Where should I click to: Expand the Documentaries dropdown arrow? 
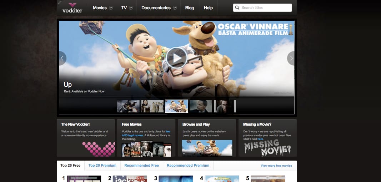pyautogui.click(x=175, y=8)
